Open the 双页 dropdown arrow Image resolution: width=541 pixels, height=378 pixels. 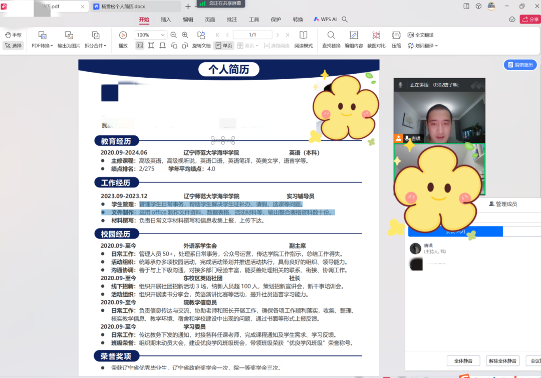(257, 46)
